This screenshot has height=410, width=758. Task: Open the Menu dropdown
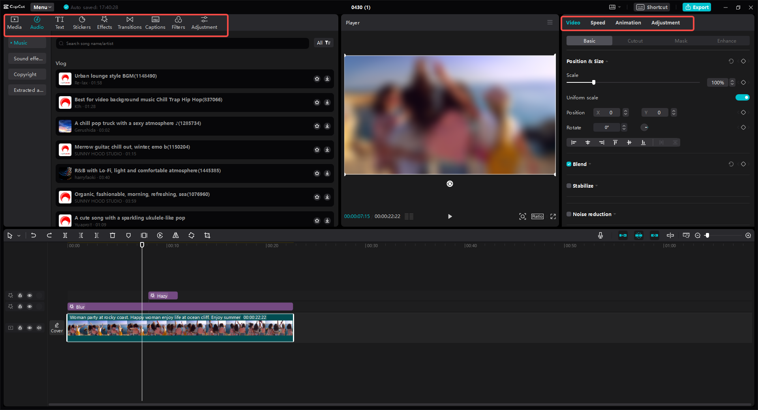coord(41,7)
